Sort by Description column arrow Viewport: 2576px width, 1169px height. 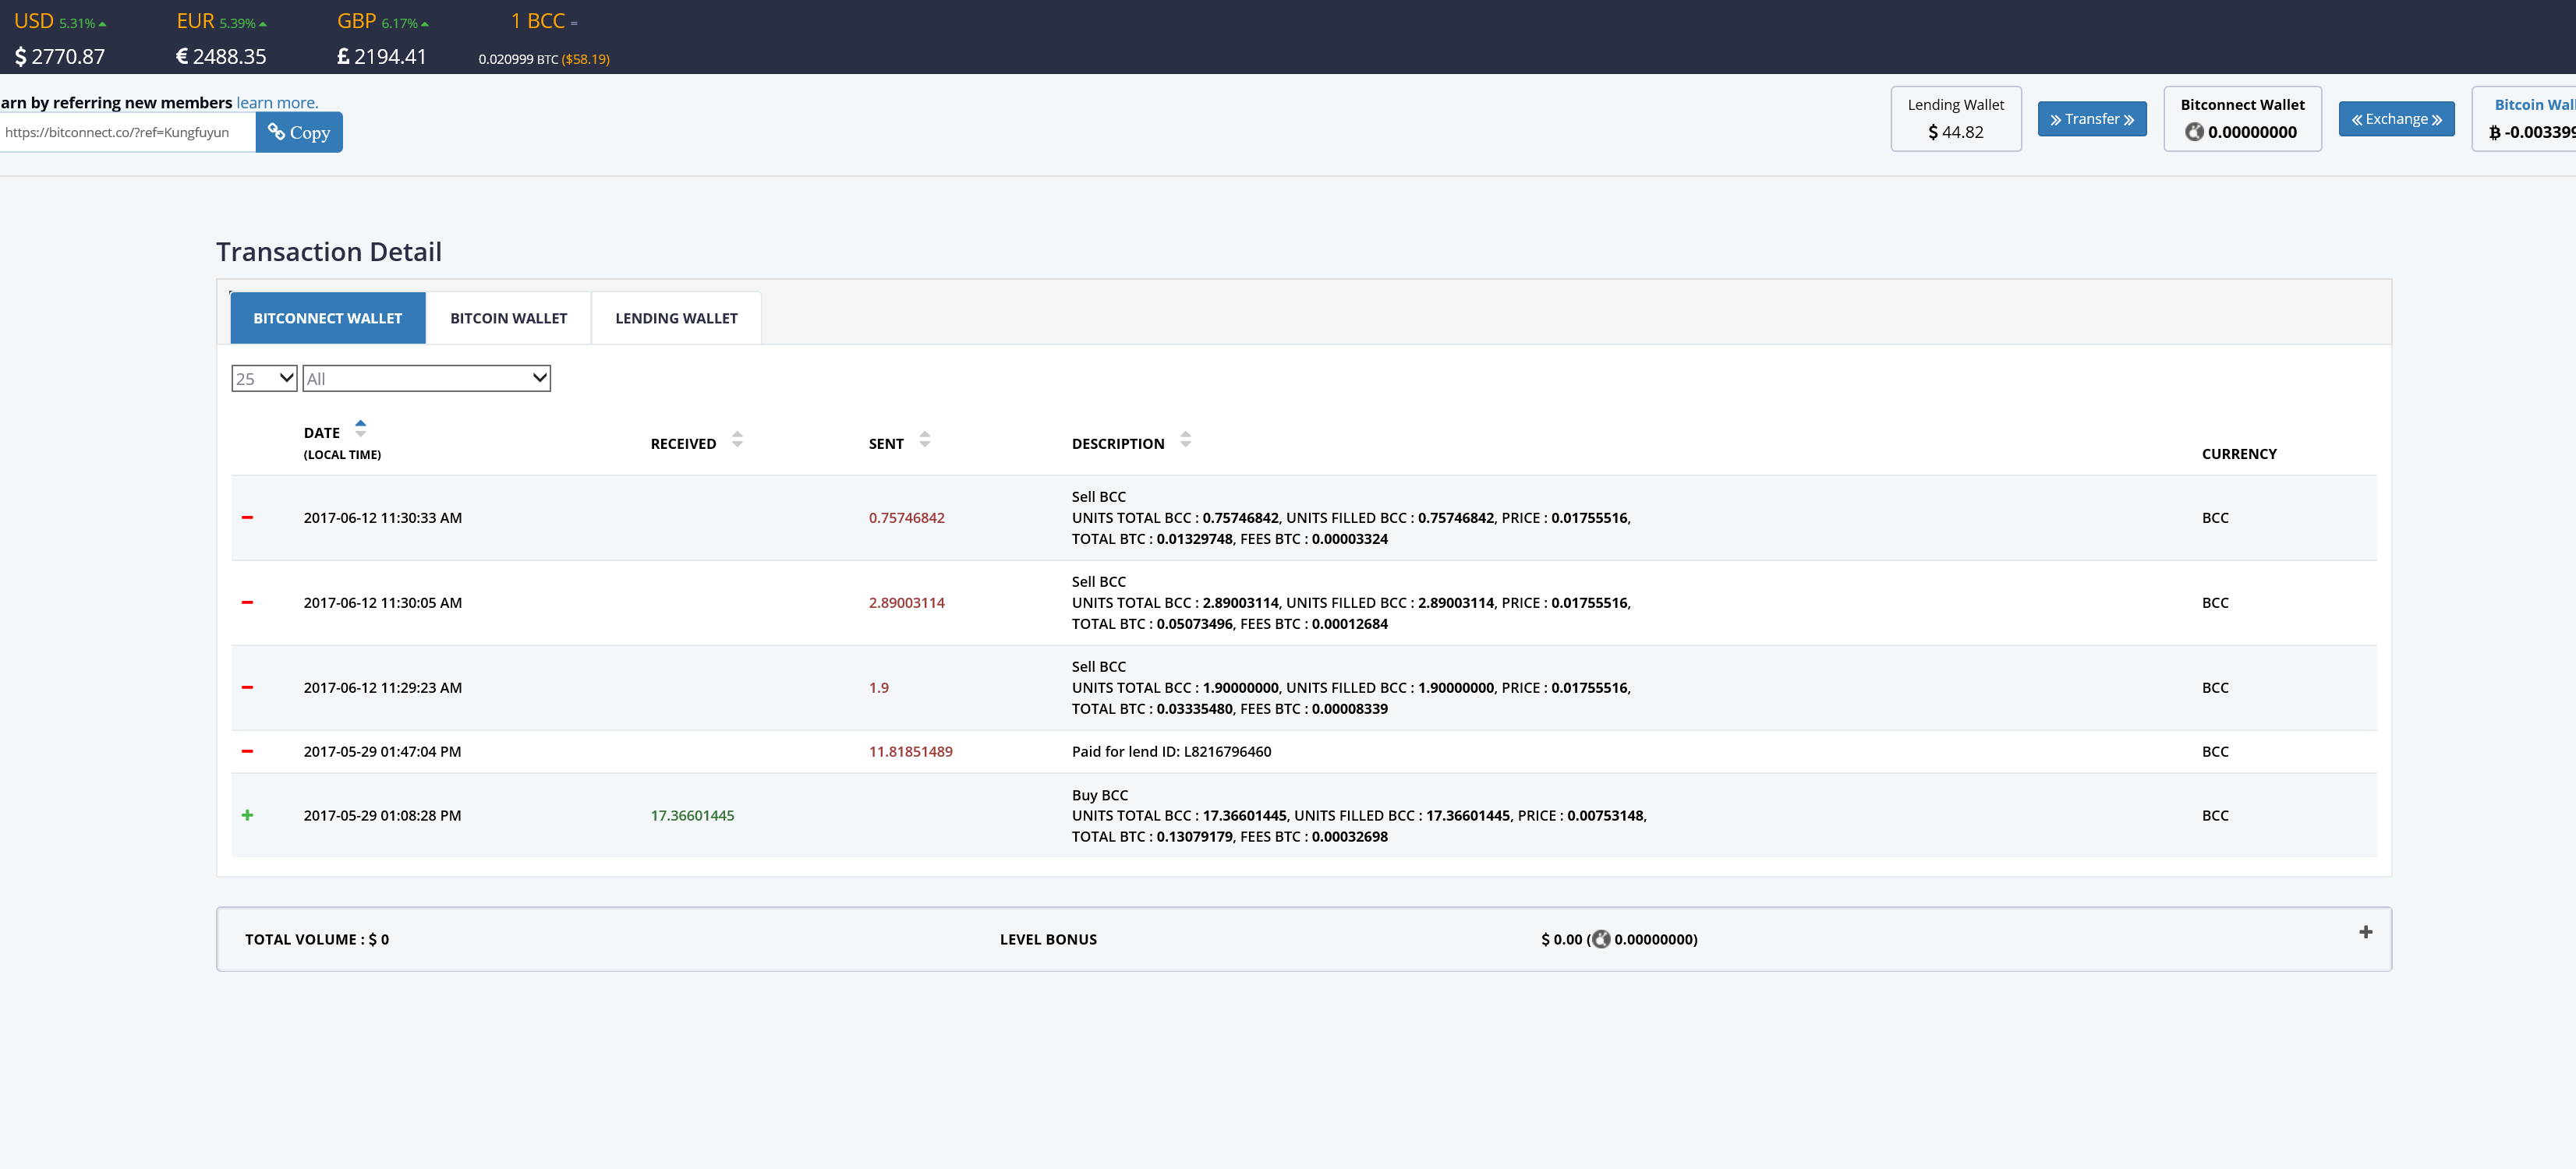point(1186,439)
